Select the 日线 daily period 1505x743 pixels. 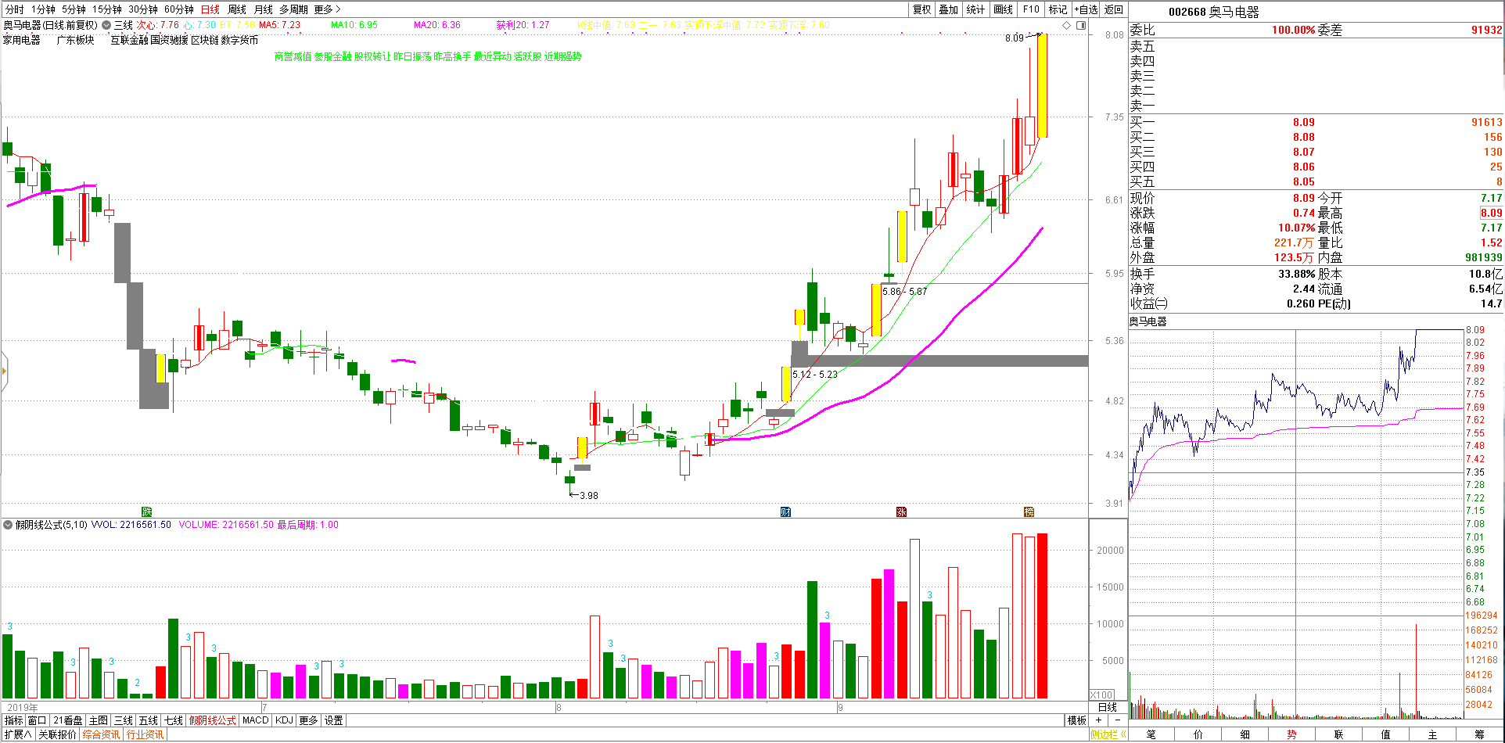[210, 9]
